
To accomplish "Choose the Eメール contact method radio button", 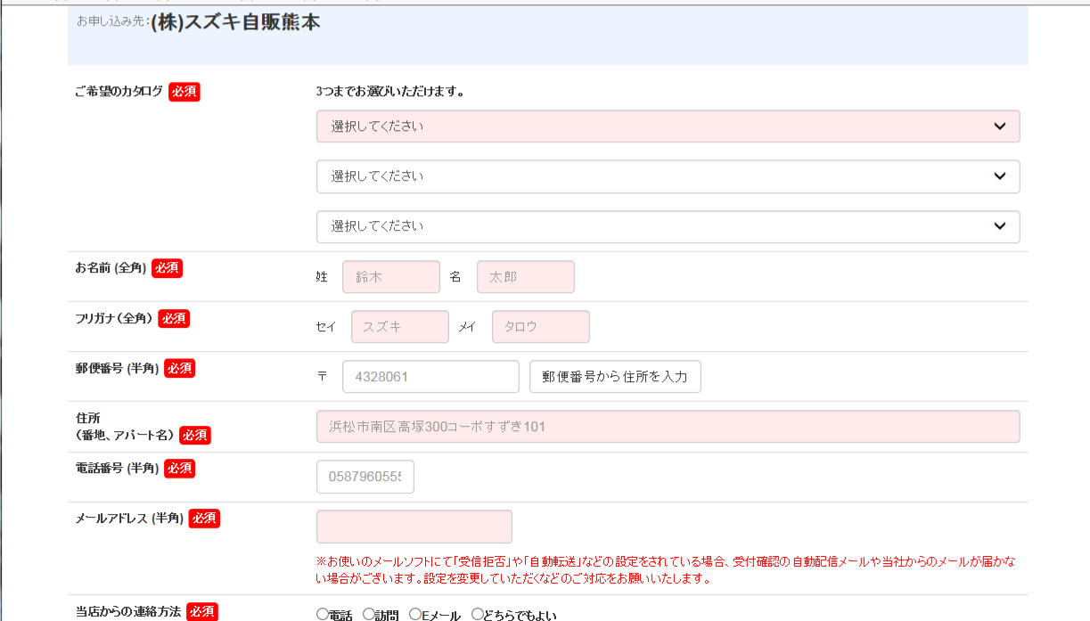I will click(415, 614).
